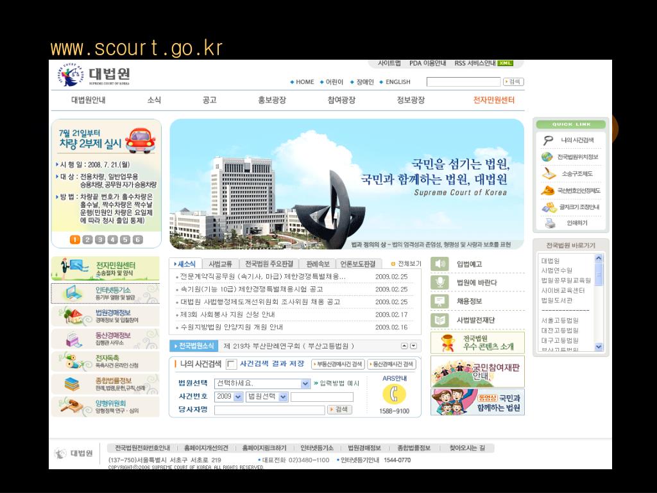Open 홍보광장 main menu
The image size is (657, 493).
tap(272, 99)
